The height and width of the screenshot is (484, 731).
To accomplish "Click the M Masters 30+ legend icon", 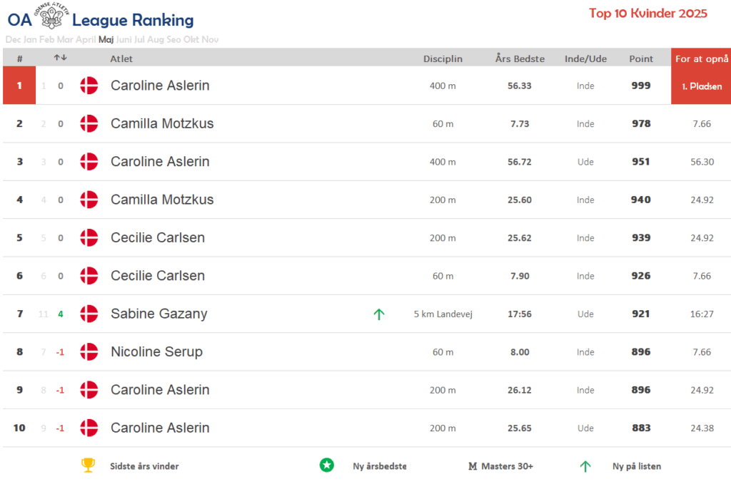I will (x=473, y=466).
